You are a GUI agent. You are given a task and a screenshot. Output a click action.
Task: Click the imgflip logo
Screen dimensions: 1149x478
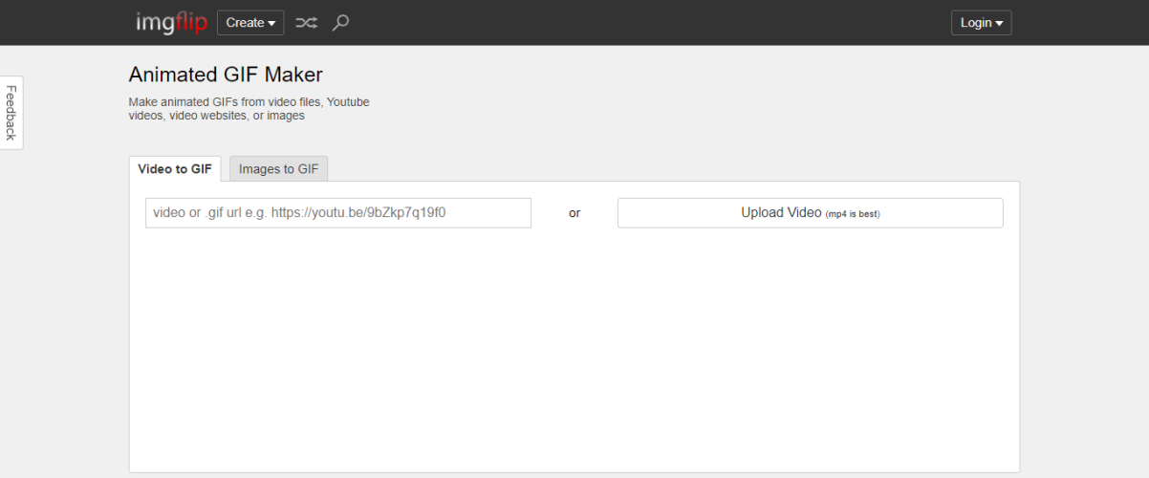pos(171,22)
